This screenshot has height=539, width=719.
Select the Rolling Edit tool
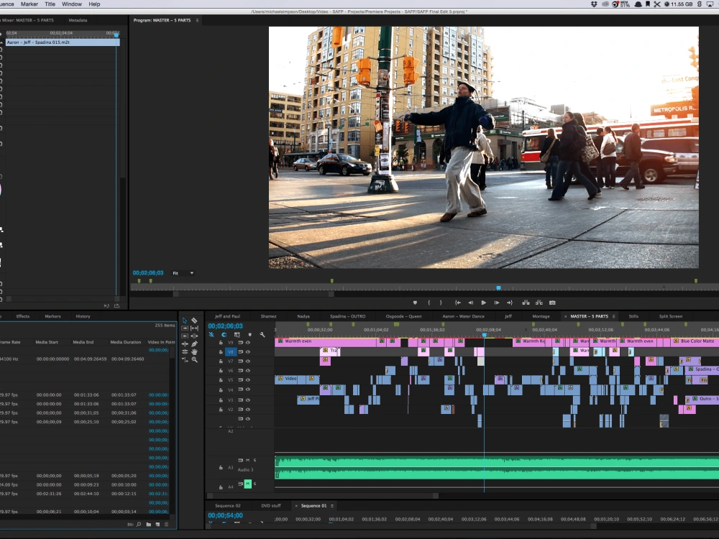point(185,351)
